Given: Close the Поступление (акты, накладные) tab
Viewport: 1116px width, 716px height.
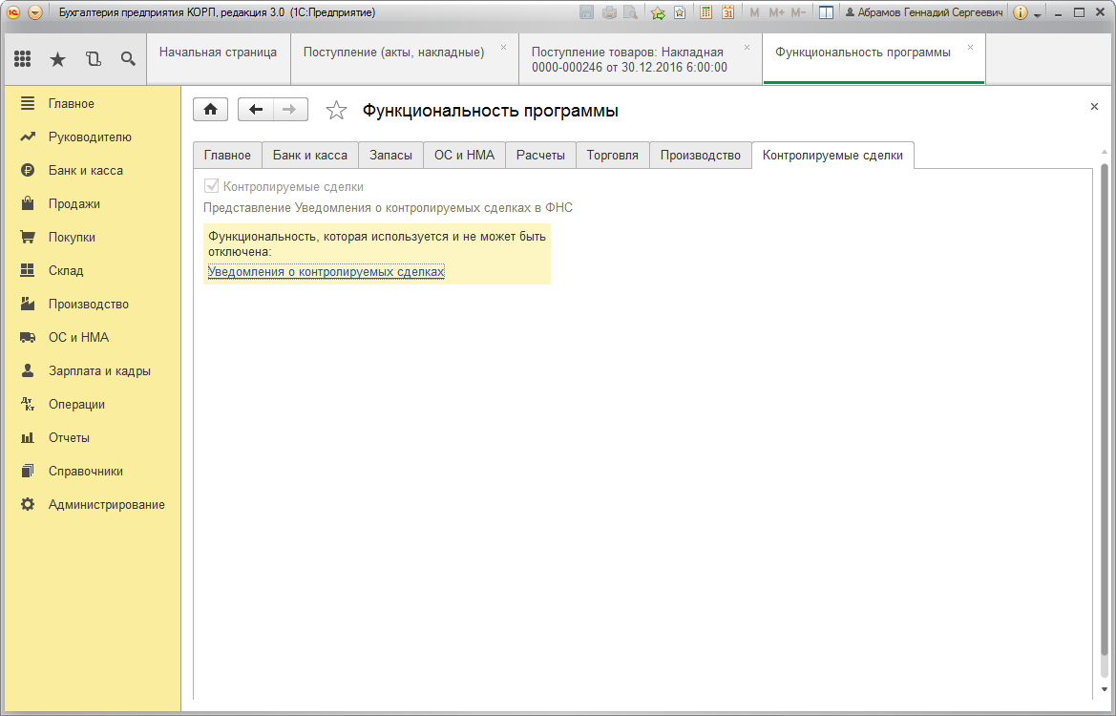Looking at the screenshot, I should (x=503, y=48).
